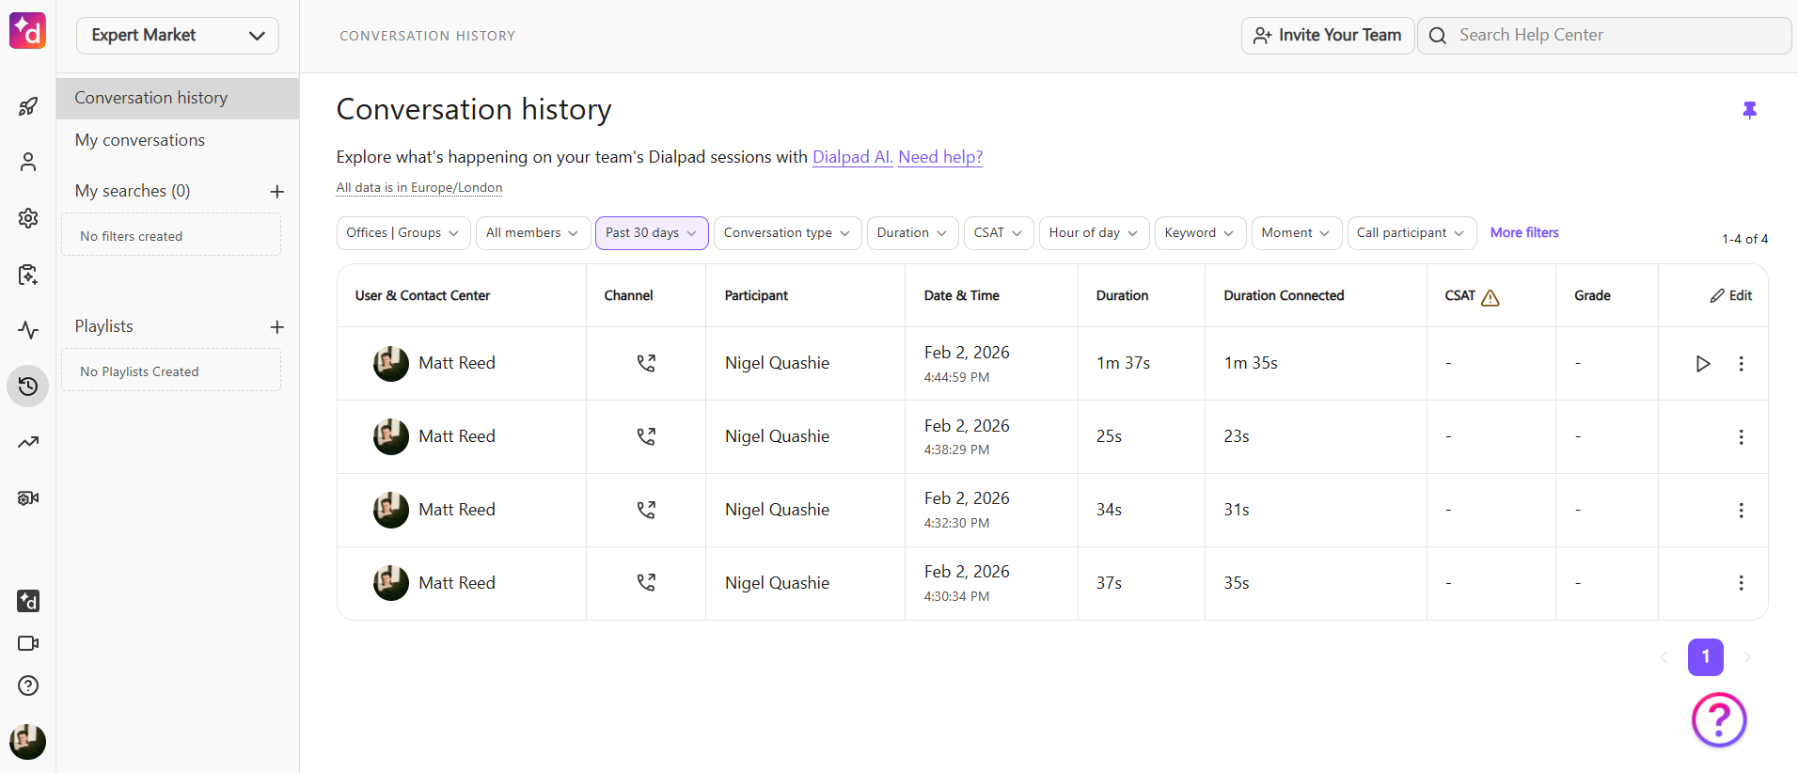Click My searches (0) heading
Viewport: 1798px width, 773px height.
tap(133, 191)
